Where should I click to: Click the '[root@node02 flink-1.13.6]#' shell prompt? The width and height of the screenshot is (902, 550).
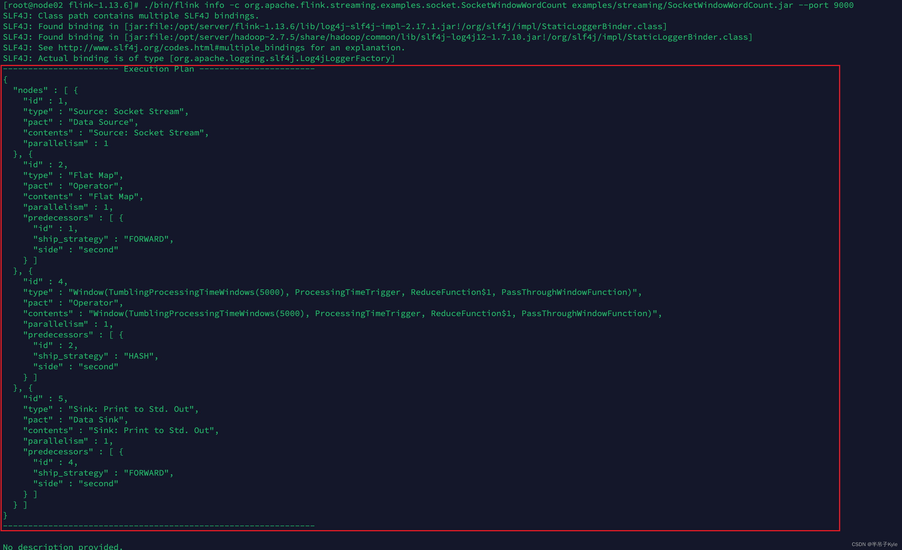pos(71,5)
